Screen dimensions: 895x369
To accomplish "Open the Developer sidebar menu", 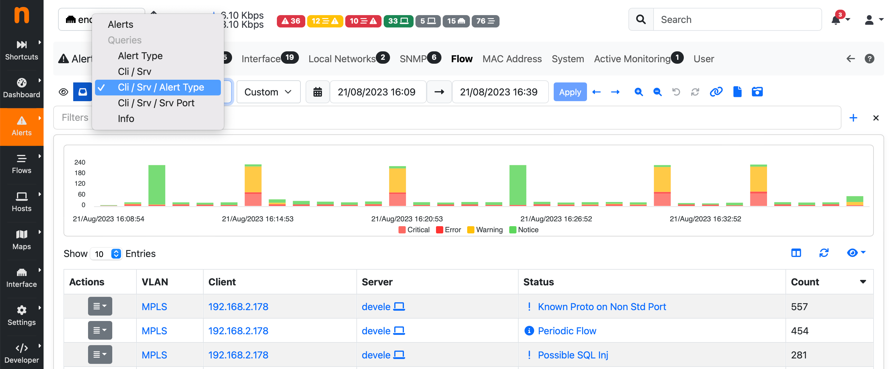I will (x=21, y=354).
